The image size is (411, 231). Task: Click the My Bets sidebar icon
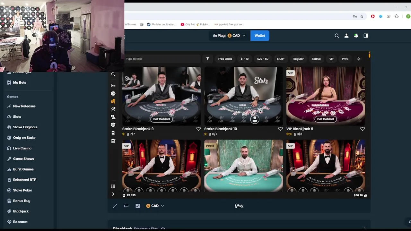click(x=9, y=82)
